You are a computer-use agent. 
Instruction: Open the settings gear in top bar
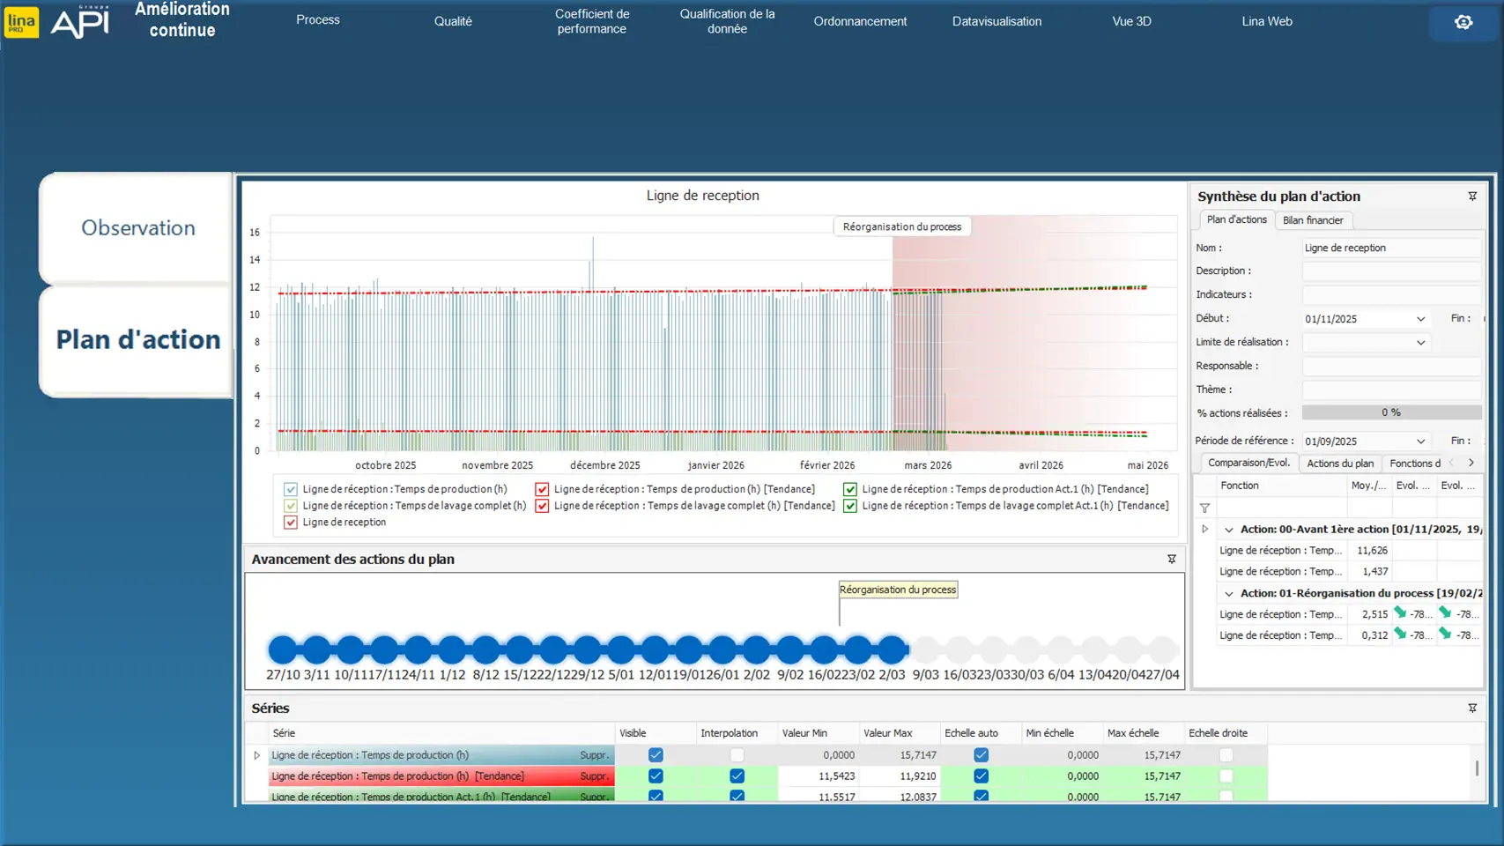[x=1463, y=22]
